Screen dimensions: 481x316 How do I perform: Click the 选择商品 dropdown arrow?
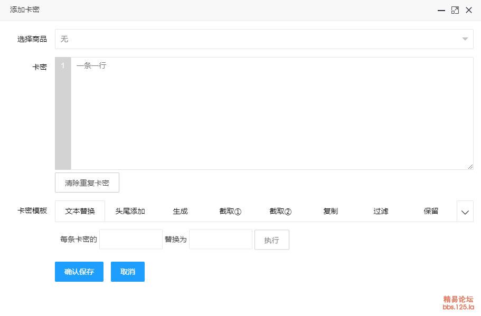click(x=465, y=39)
